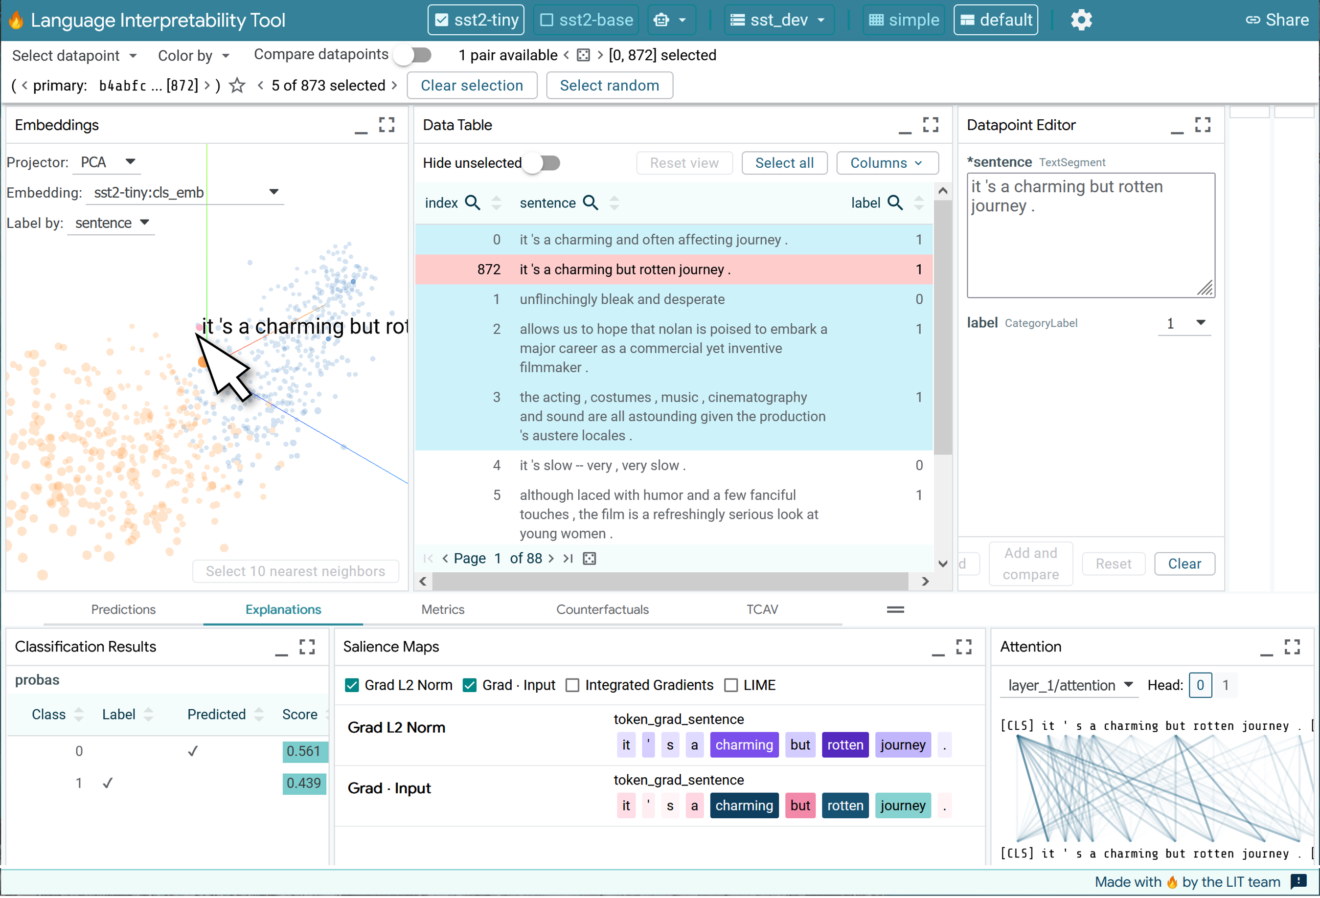This screenshot has width=1320, height=898.
Task: Check the sst2-base model checkbox
Action: coord(546,20)
